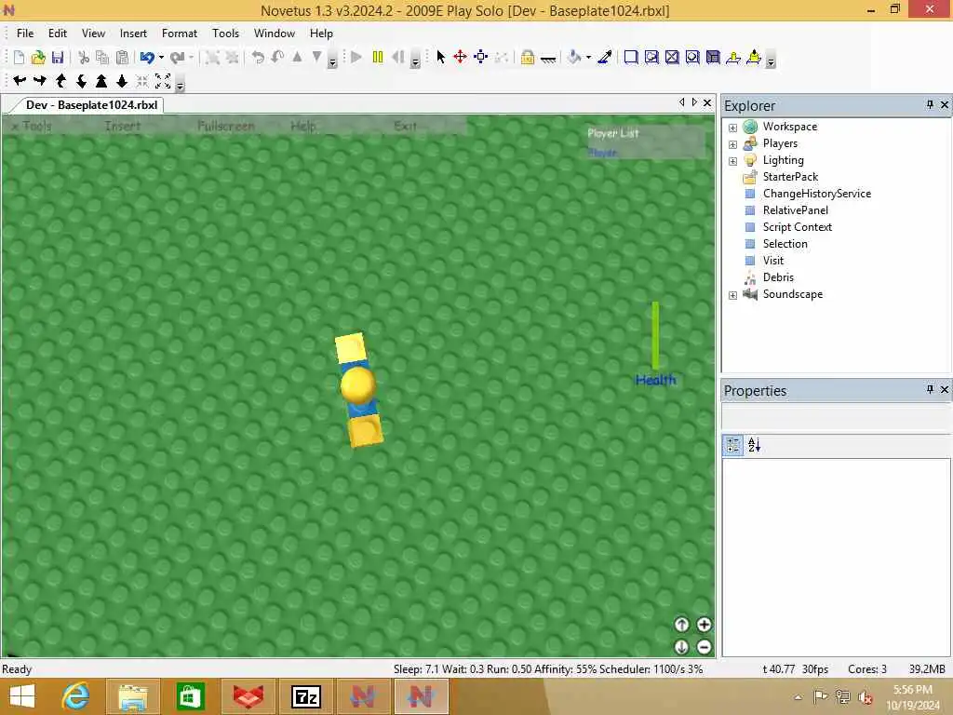
Task: Zoom camera out with down arrow icon
Action: (x=122, y=81)
